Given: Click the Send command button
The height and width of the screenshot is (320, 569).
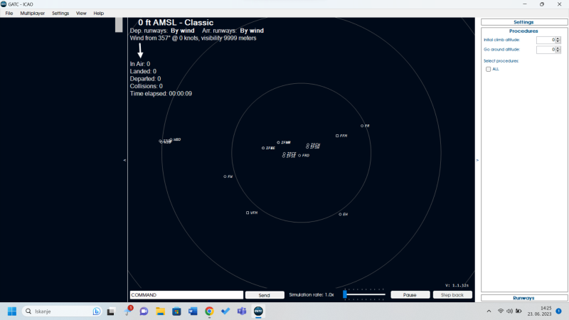Looking at the screenshot, I should pyautogui.click(x=265, y=295).
